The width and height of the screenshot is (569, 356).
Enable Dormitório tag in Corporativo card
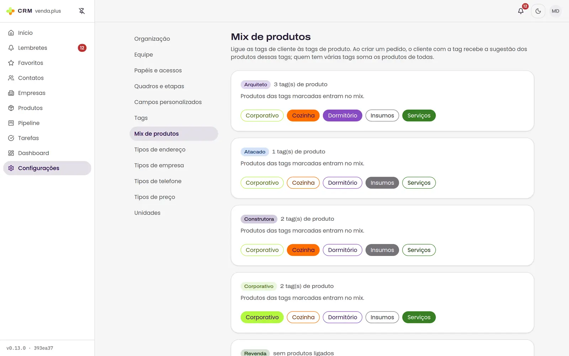pyautogui.click(x=342, y=318)
